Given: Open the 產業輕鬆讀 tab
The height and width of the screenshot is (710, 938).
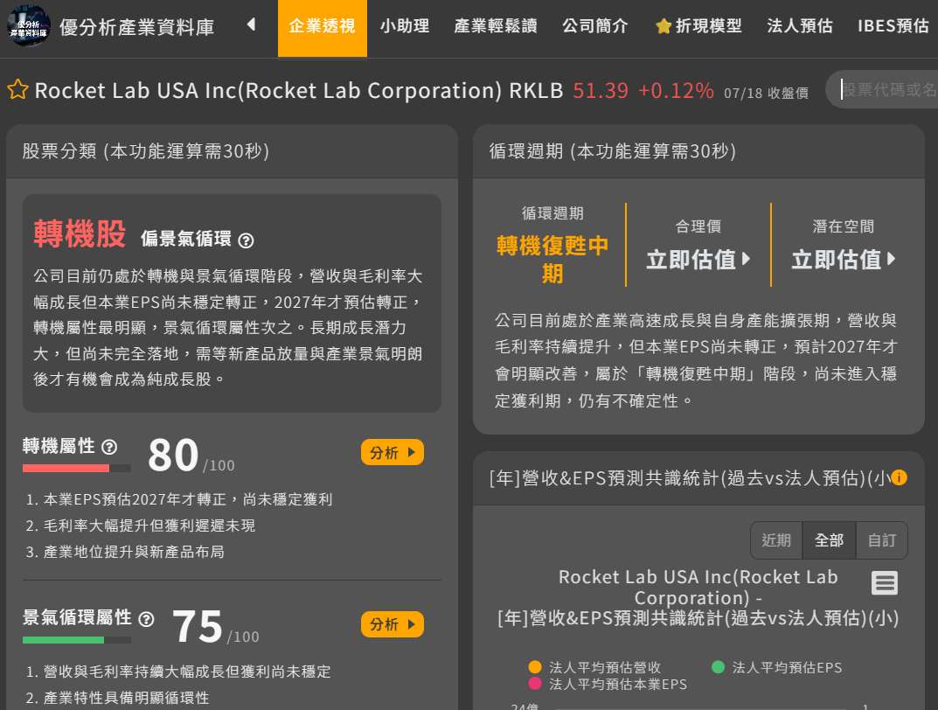Looking at the screenshot, I should [496, 26].
